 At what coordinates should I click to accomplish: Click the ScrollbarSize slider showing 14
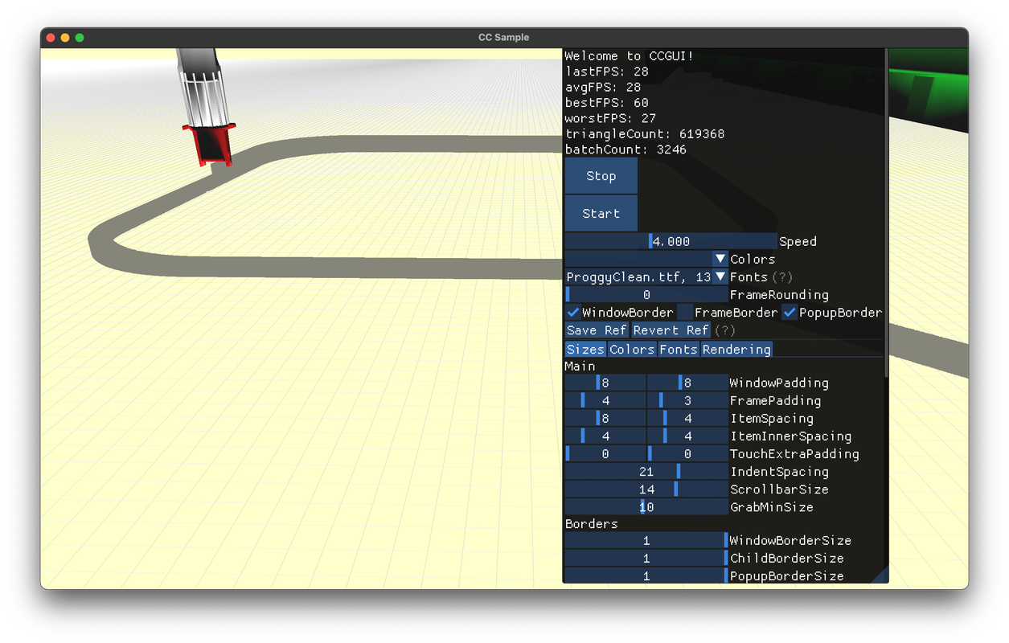pyautogui.click(x=646, y=489)
